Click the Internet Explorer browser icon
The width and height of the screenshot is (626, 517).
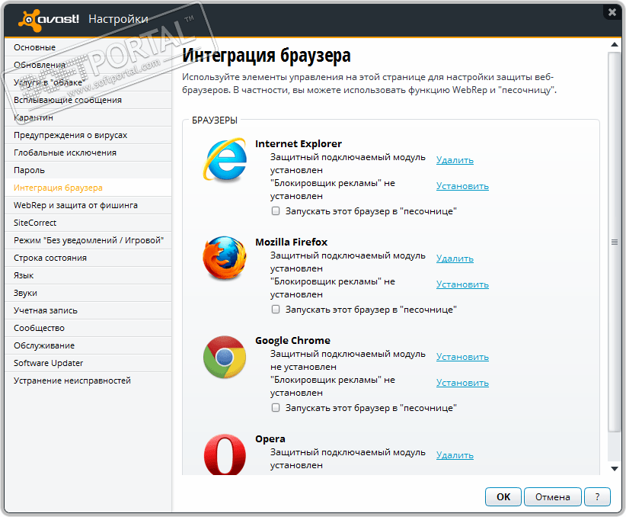point(225,159)
